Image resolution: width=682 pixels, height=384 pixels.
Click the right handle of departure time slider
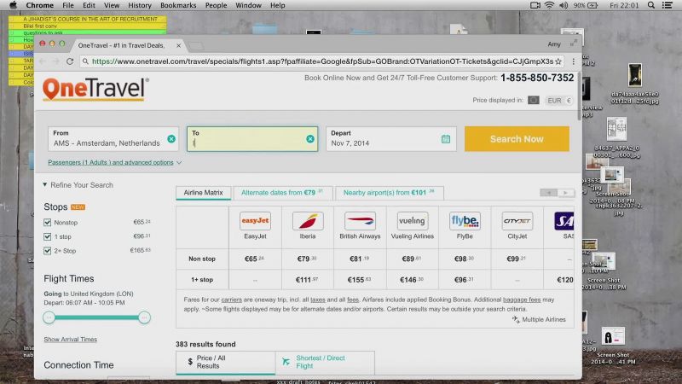click(144, 317)
